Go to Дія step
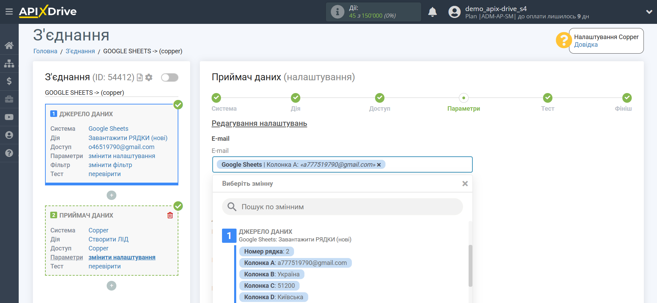657x303 pixels. (295, 98)
